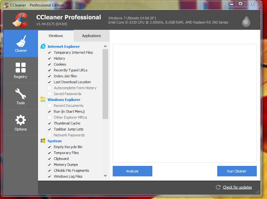Toggle Last Download Location checkbox
Viewport: 267px width, 199px height.
click(x=49, y=82)
